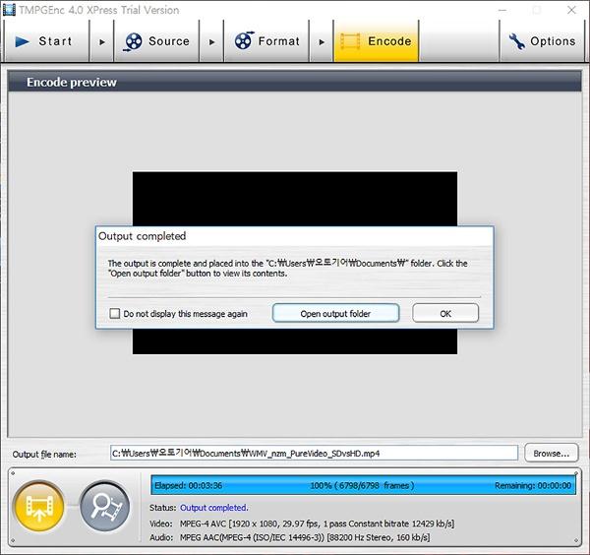Viewport: 590px width, 555px height.
Task: Click the yellow start output button
Action: coord(38,506)
